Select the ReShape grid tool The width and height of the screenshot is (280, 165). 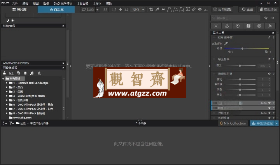(x=188, y=9)
